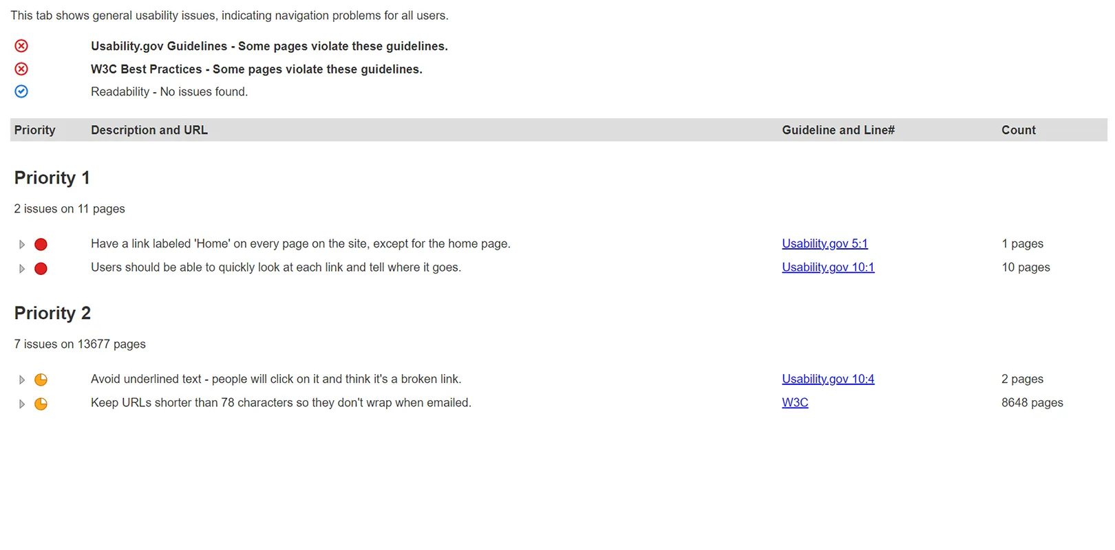Click the Priority column header
Image resolution: width=1115 pixels, height=550 pixels.
point(34,130)
